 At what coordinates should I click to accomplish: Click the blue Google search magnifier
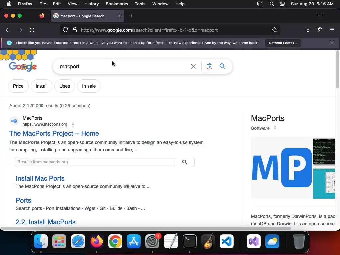223,66
